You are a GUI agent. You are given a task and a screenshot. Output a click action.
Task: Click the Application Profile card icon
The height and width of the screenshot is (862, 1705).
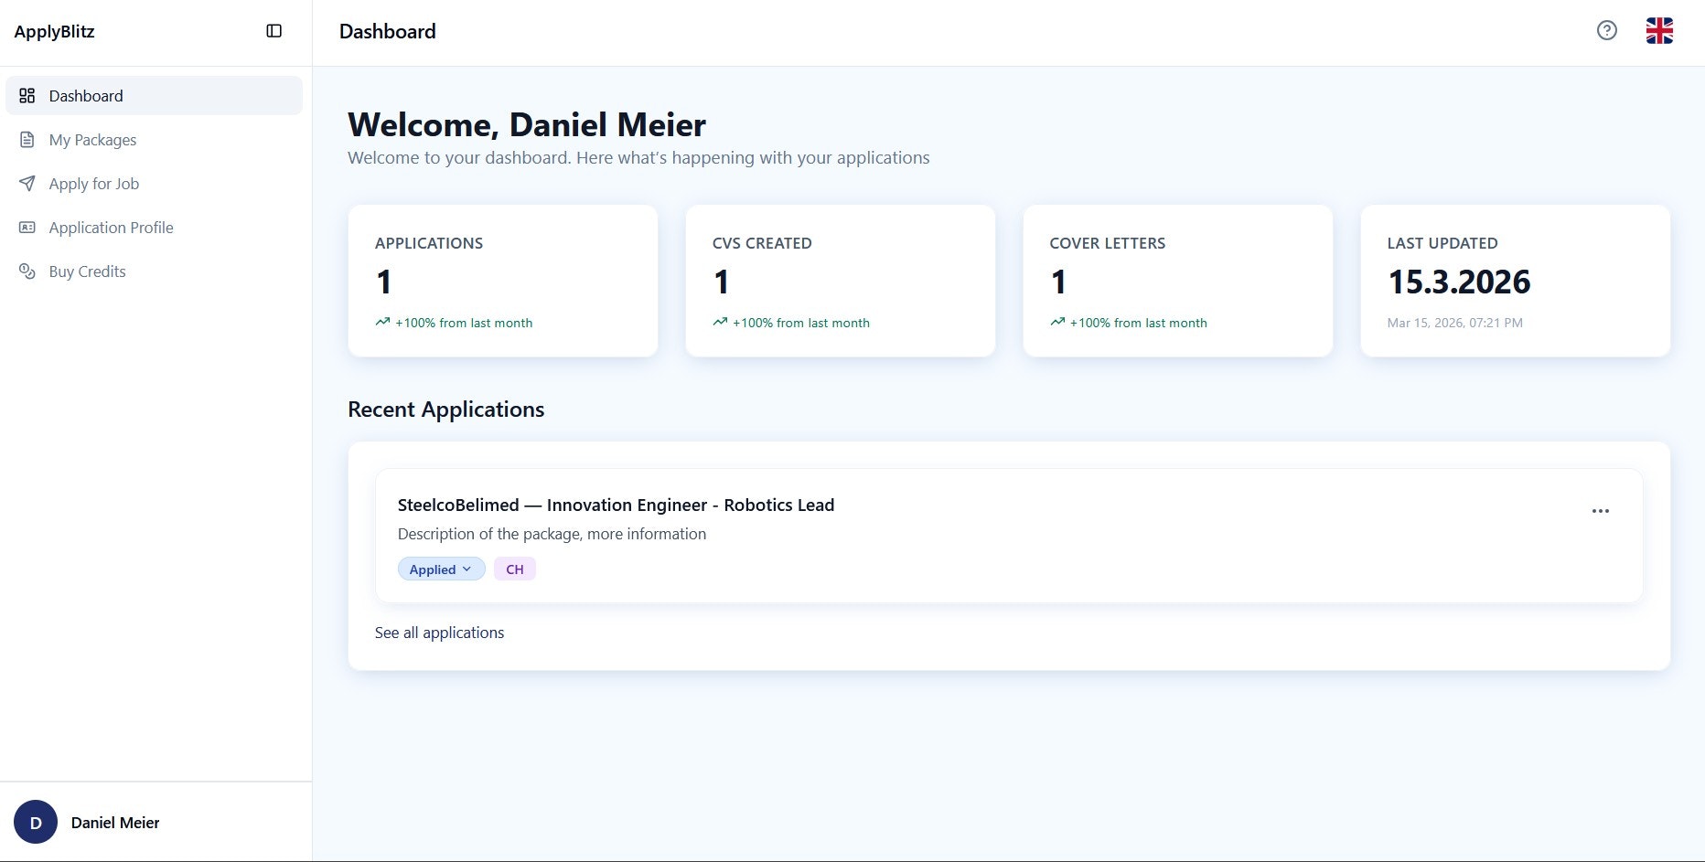click(27, 228)
